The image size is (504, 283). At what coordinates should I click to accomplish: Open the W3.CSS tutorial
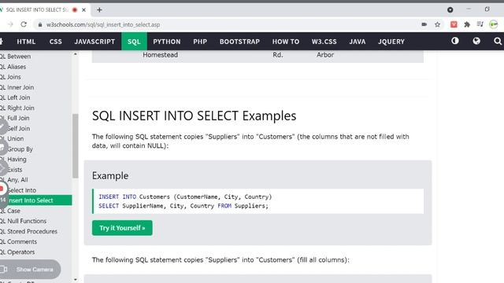(324, 42)
